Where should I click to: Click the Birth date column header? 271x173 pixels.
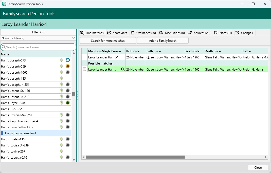tap(136, 51)
